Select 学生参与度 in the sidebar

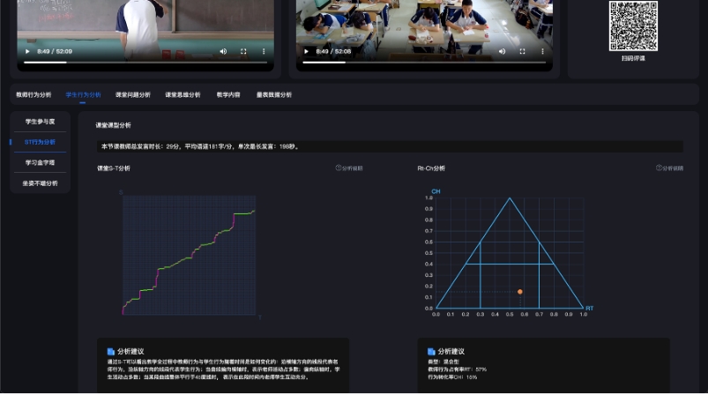pyautogui.click(x=40, y=121)
